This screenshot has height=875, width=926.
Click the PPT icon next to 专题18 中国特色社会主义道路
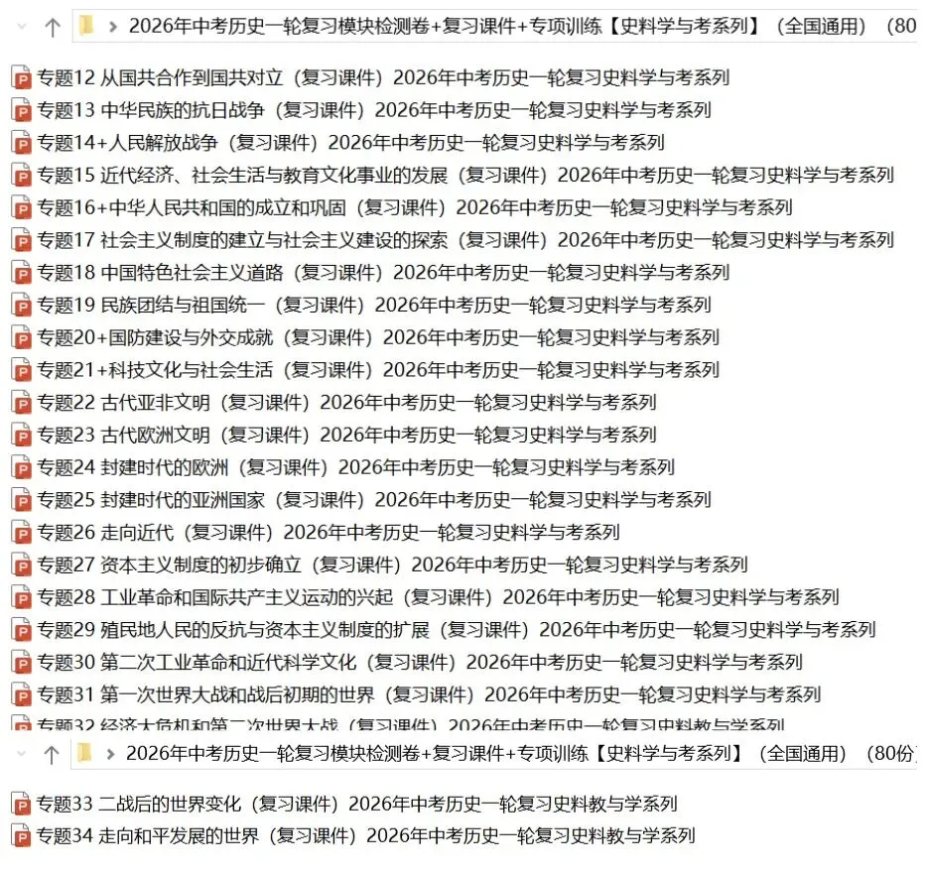pyautogui.click(x=21, y=273)
